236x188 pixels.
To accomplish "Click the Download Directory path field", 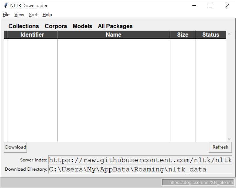I will click(140, 169).
